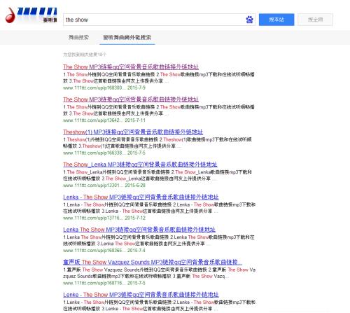
Task: Click the snippet under 'The Show Vazquez Sounds'
Action: 160,273
